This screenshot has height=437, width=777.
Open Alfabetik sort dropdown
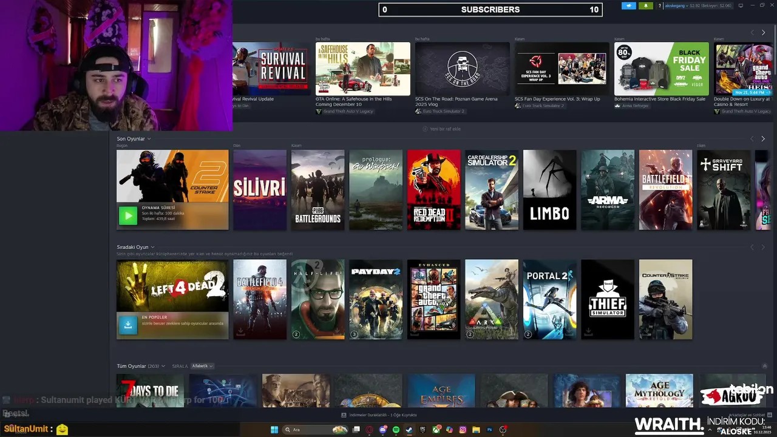click(202, 366)
